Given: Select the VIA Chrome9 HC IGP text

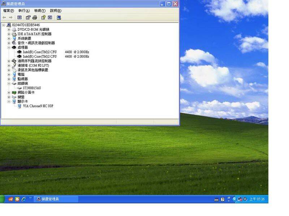Looking at the screenshot, I should tap(38, 106).
